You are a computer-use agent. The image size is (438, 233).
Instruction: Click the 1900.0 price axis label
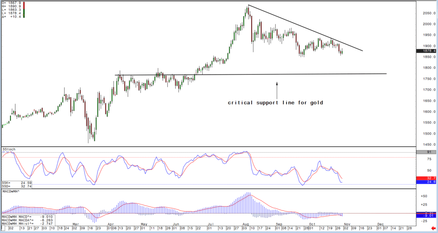(429, 46)
